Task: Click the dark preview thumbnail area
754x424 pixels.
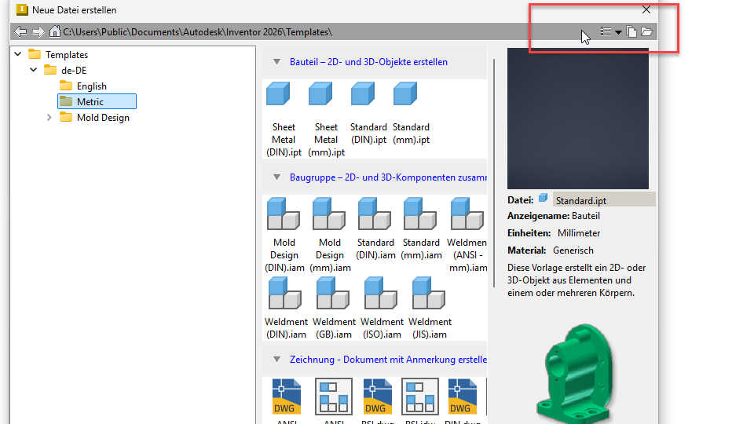Action: tap(578, 119)
